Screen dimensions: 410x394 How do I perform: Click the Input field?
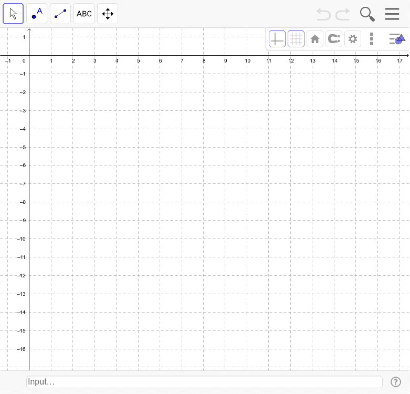pyautogui.click(x=205, y=382)
